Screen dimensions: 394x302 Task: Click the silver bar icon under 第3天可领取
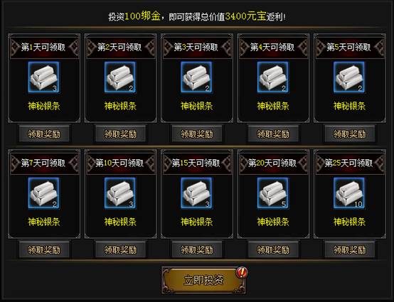196,77
